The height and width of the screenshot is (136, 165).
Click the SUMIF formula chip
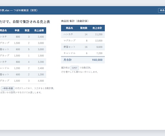tap(75, 68)
